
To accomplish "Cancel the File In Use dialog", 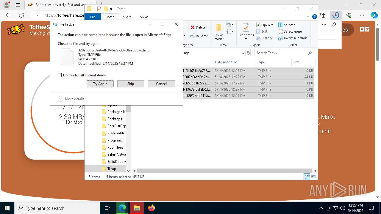I will click(x=161, y=84).
